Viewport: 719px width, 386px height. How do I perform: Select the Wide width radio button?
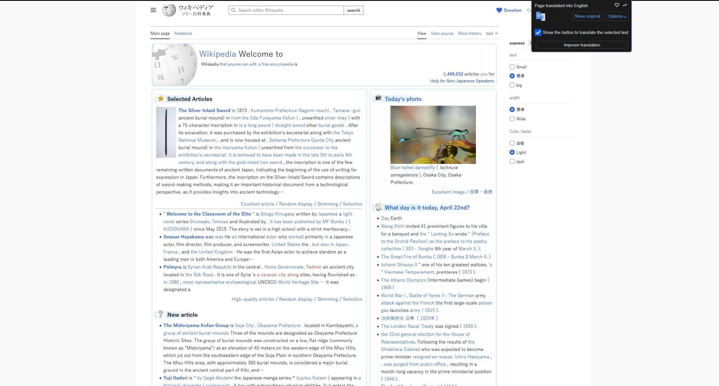click(x=512, y=119)
